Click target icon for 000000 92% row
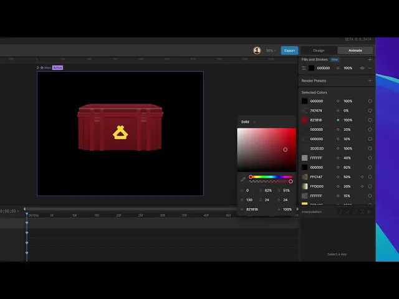The image size is (399, 299). 370,168
